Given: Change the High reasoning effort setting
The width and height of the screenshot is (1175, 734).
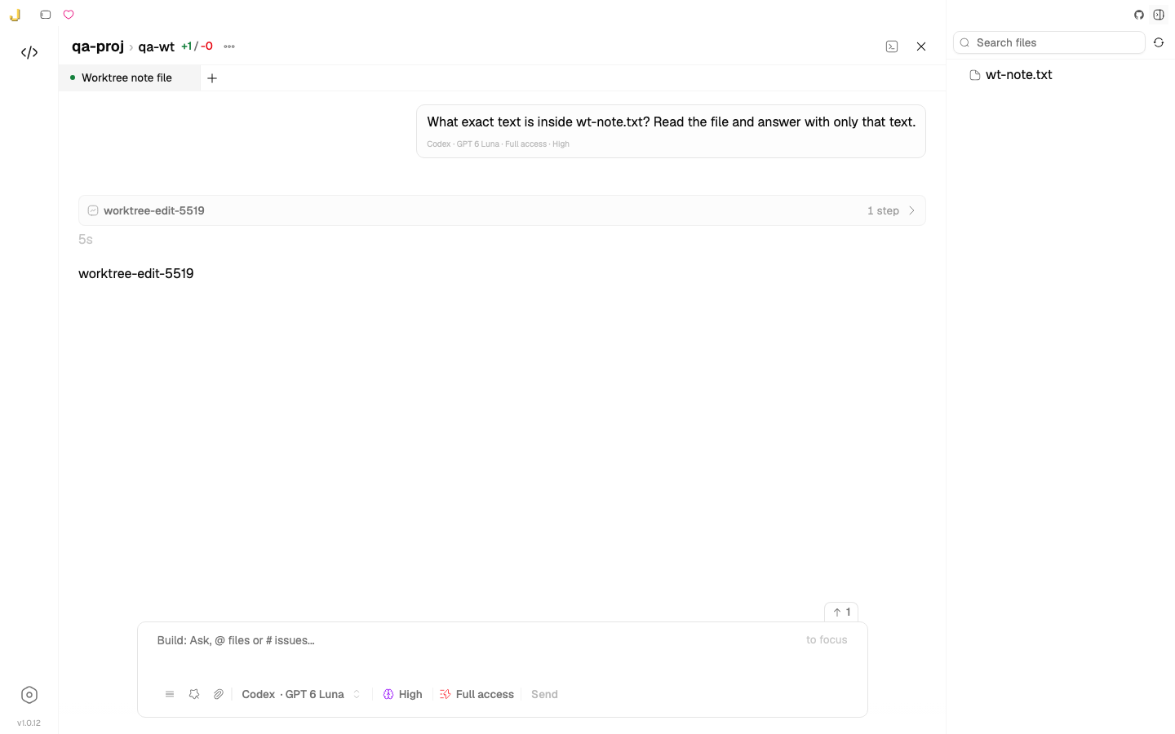Looking at the screenshot, I should (x=403, y=695).
